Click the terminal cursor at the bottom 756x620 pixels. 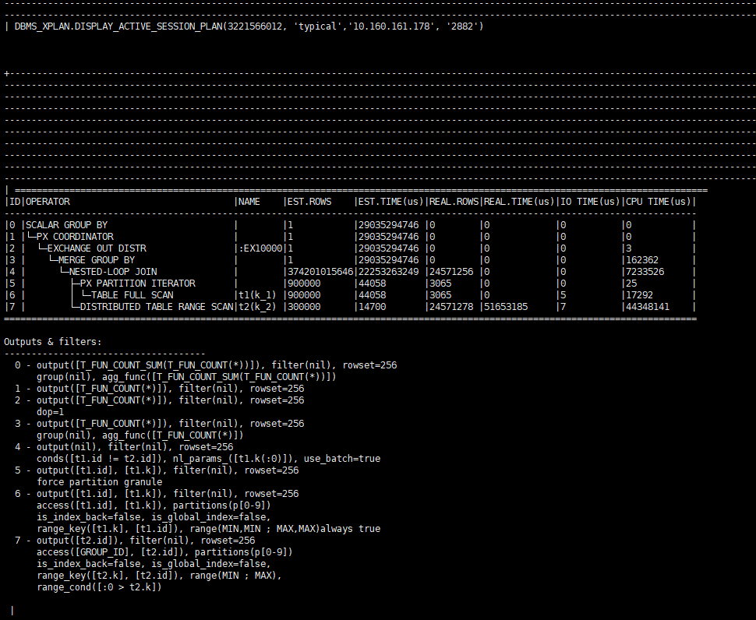pyautogui.click(x=12, y=611)
